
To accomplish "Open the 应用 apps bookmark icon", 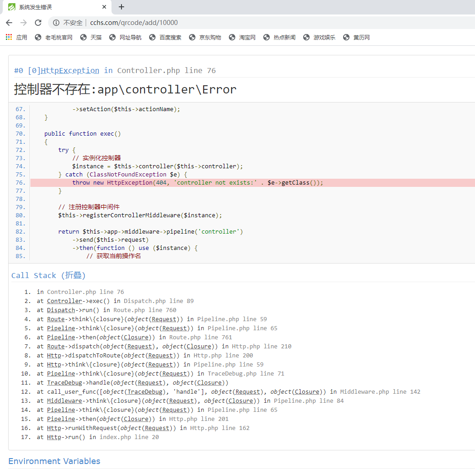I will (x=9, y=37).
